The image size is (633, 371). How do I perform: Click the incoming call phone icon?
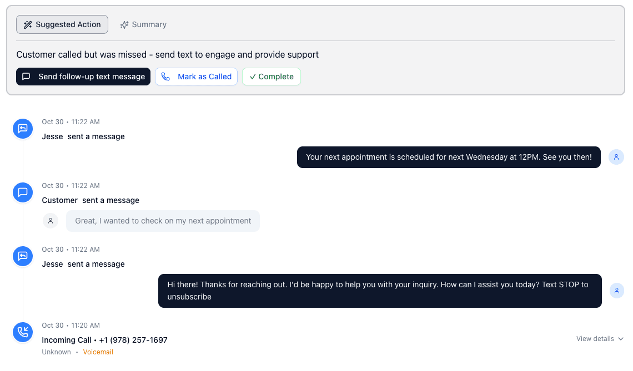pyautogui.click(x=23, y=332)
